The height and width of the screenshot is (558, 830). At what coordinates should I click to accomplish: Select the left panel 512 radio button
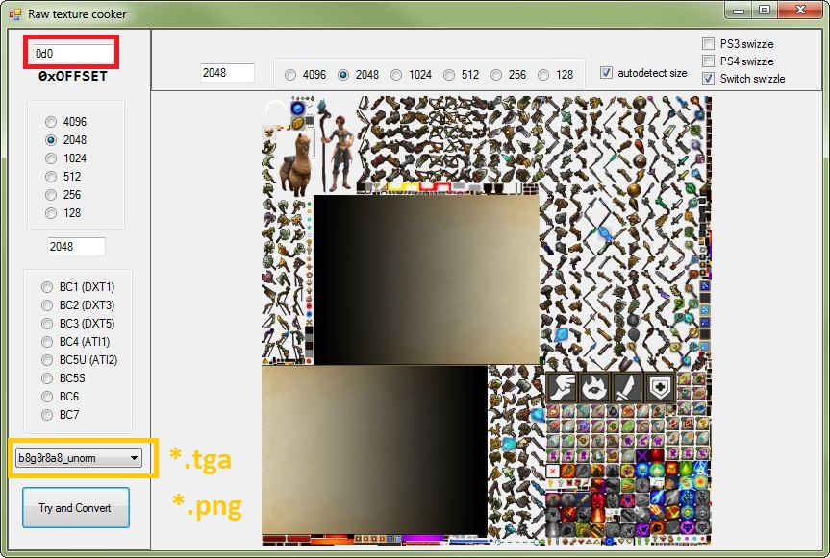coord(51,177)
